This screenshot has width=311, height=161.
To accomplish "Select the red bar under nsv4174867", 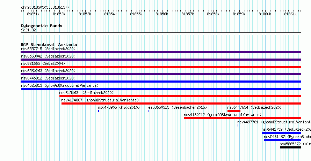I will (x=181, y=103).
